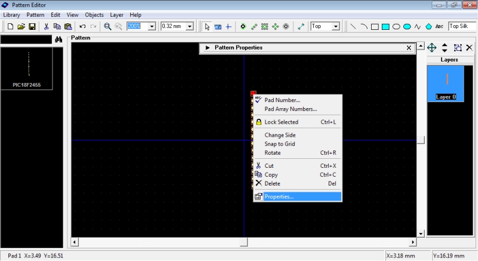This screenshot has height=261, width=478.
Task: Choose Change Side in context menu
Action: click(x=298, y=135)
